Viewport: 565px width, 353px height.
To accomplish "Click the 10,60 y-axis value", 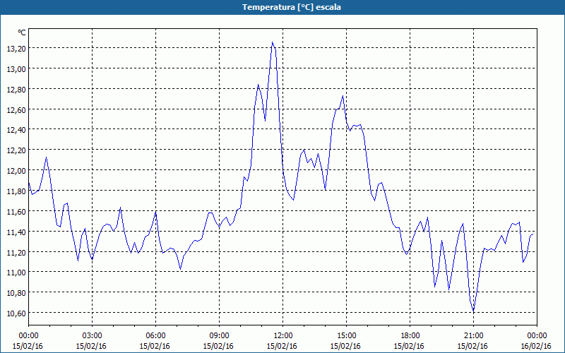I will coord(16,313).
